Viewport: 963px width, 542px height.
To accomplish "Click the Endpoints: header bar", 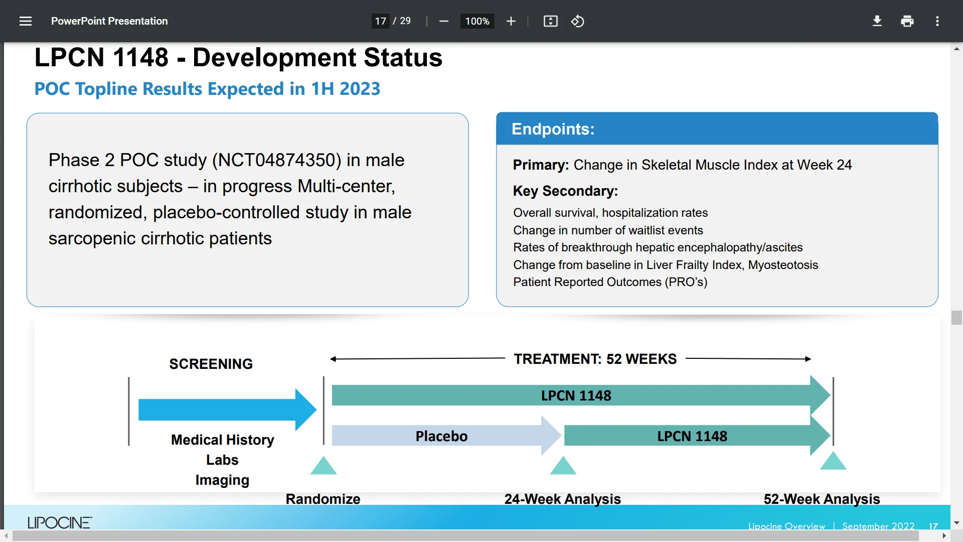I will [x=717, y=129].
